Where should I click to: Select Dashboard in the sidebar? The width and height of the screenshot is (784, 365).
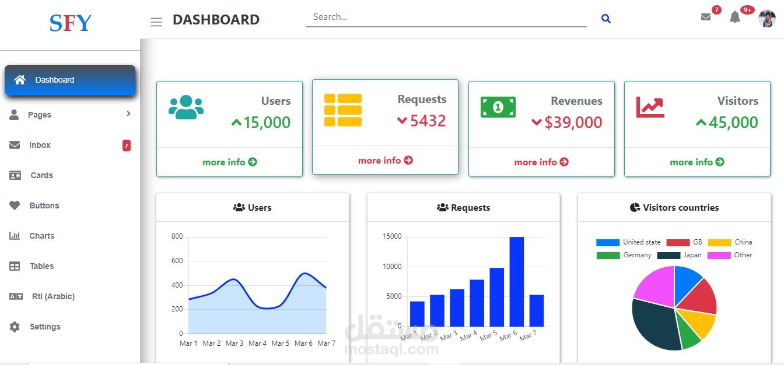70,80
